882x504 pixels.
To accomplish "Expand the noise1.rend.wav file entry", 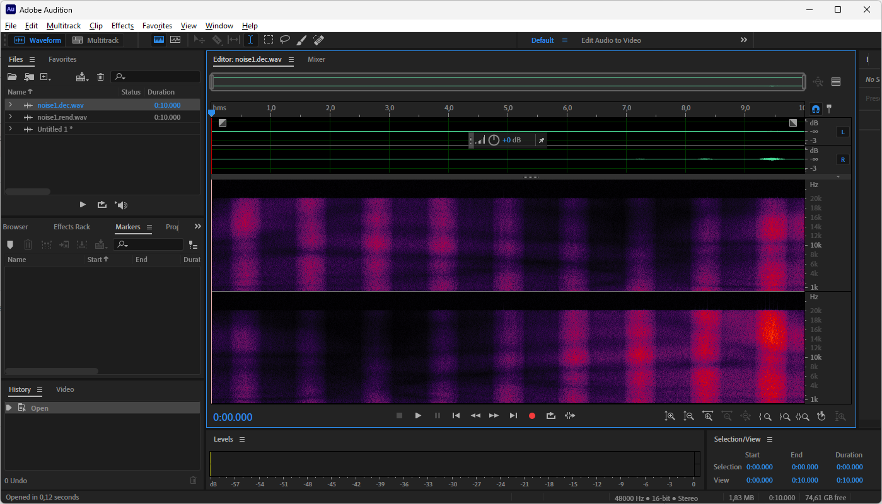I will pos(10,117).
